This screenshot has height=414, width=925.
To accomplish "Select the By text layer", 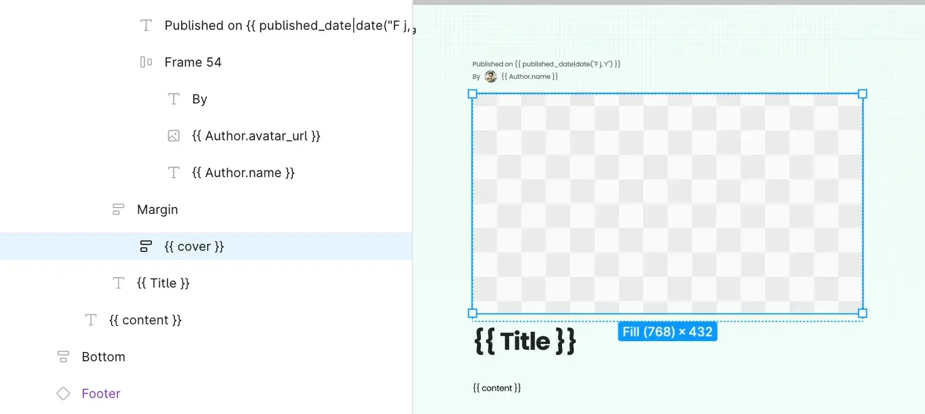I will point(199,99).
